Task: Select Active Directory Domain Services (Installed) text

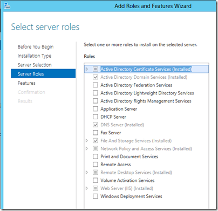Action: point(144,77)
